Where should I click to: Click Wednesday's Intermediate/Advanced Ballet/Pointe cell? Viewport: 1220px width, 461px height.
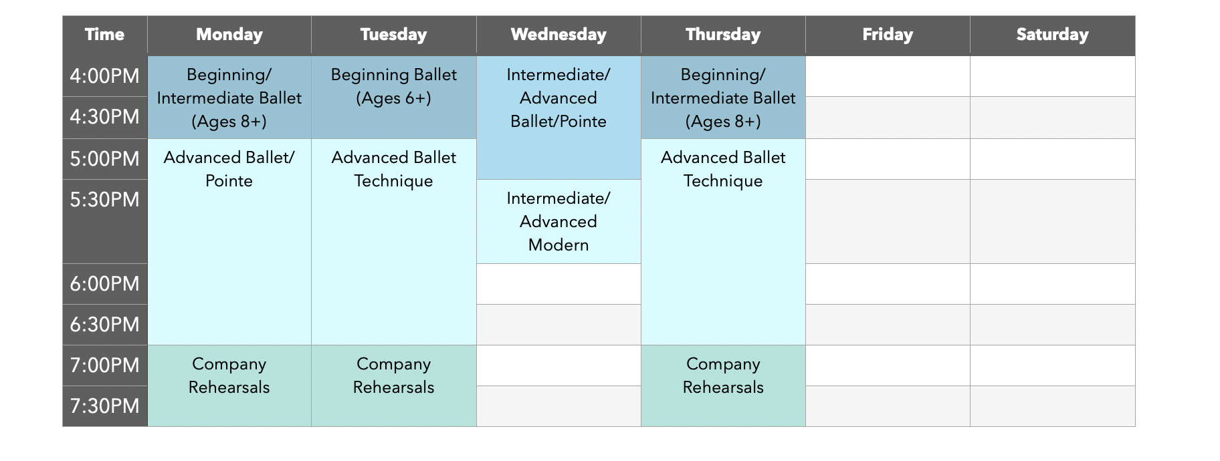558,118
